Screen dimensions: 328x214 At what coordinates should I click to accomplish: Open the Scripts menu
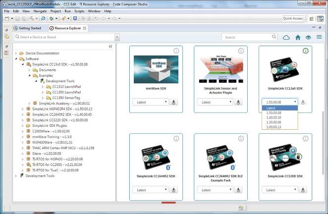79,11
